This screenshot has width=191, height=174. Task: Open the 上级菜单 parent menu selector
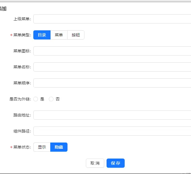(x=112, y=19)
